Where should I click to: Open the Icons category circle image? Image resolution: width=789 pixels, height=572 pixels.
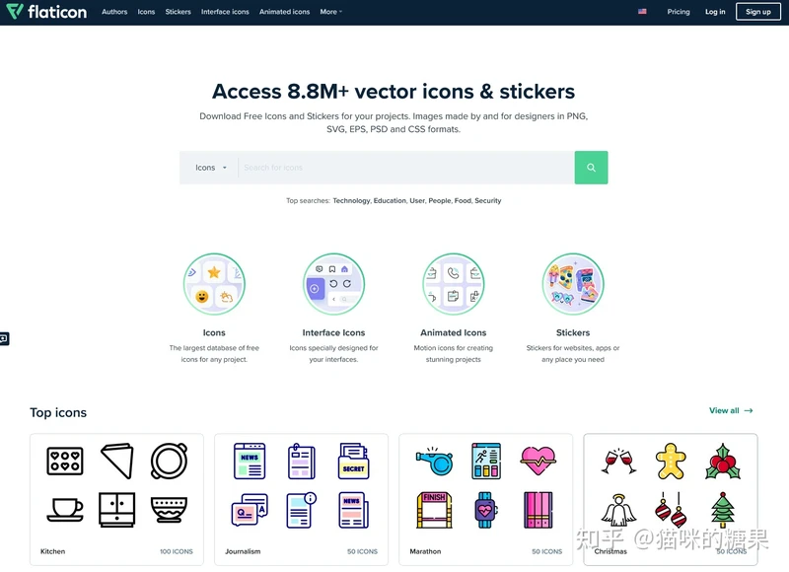pos(214,284)
